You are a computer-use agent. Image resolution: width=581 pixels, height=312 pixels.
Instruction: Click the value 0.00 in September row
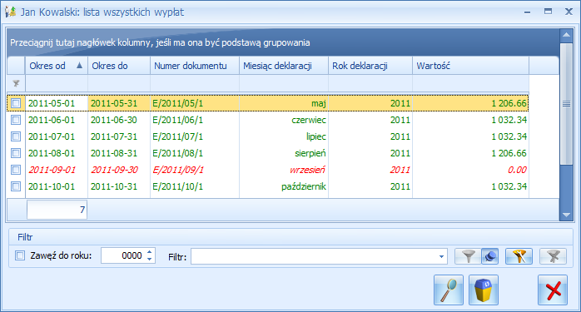(x=517, y=170)
